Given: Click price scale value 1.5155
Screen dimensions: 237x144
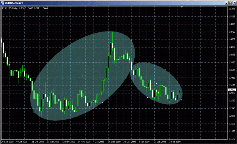Looking at the screenshot, I should 232,16.
